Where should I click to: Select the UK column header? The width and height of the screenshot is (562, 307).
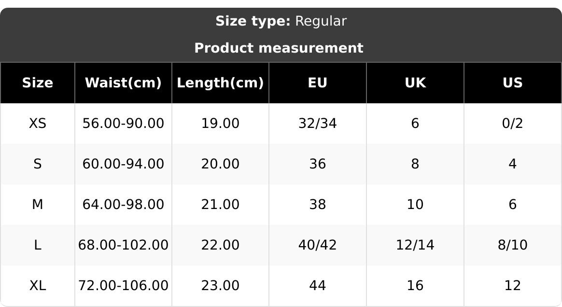tap(415, 83)
